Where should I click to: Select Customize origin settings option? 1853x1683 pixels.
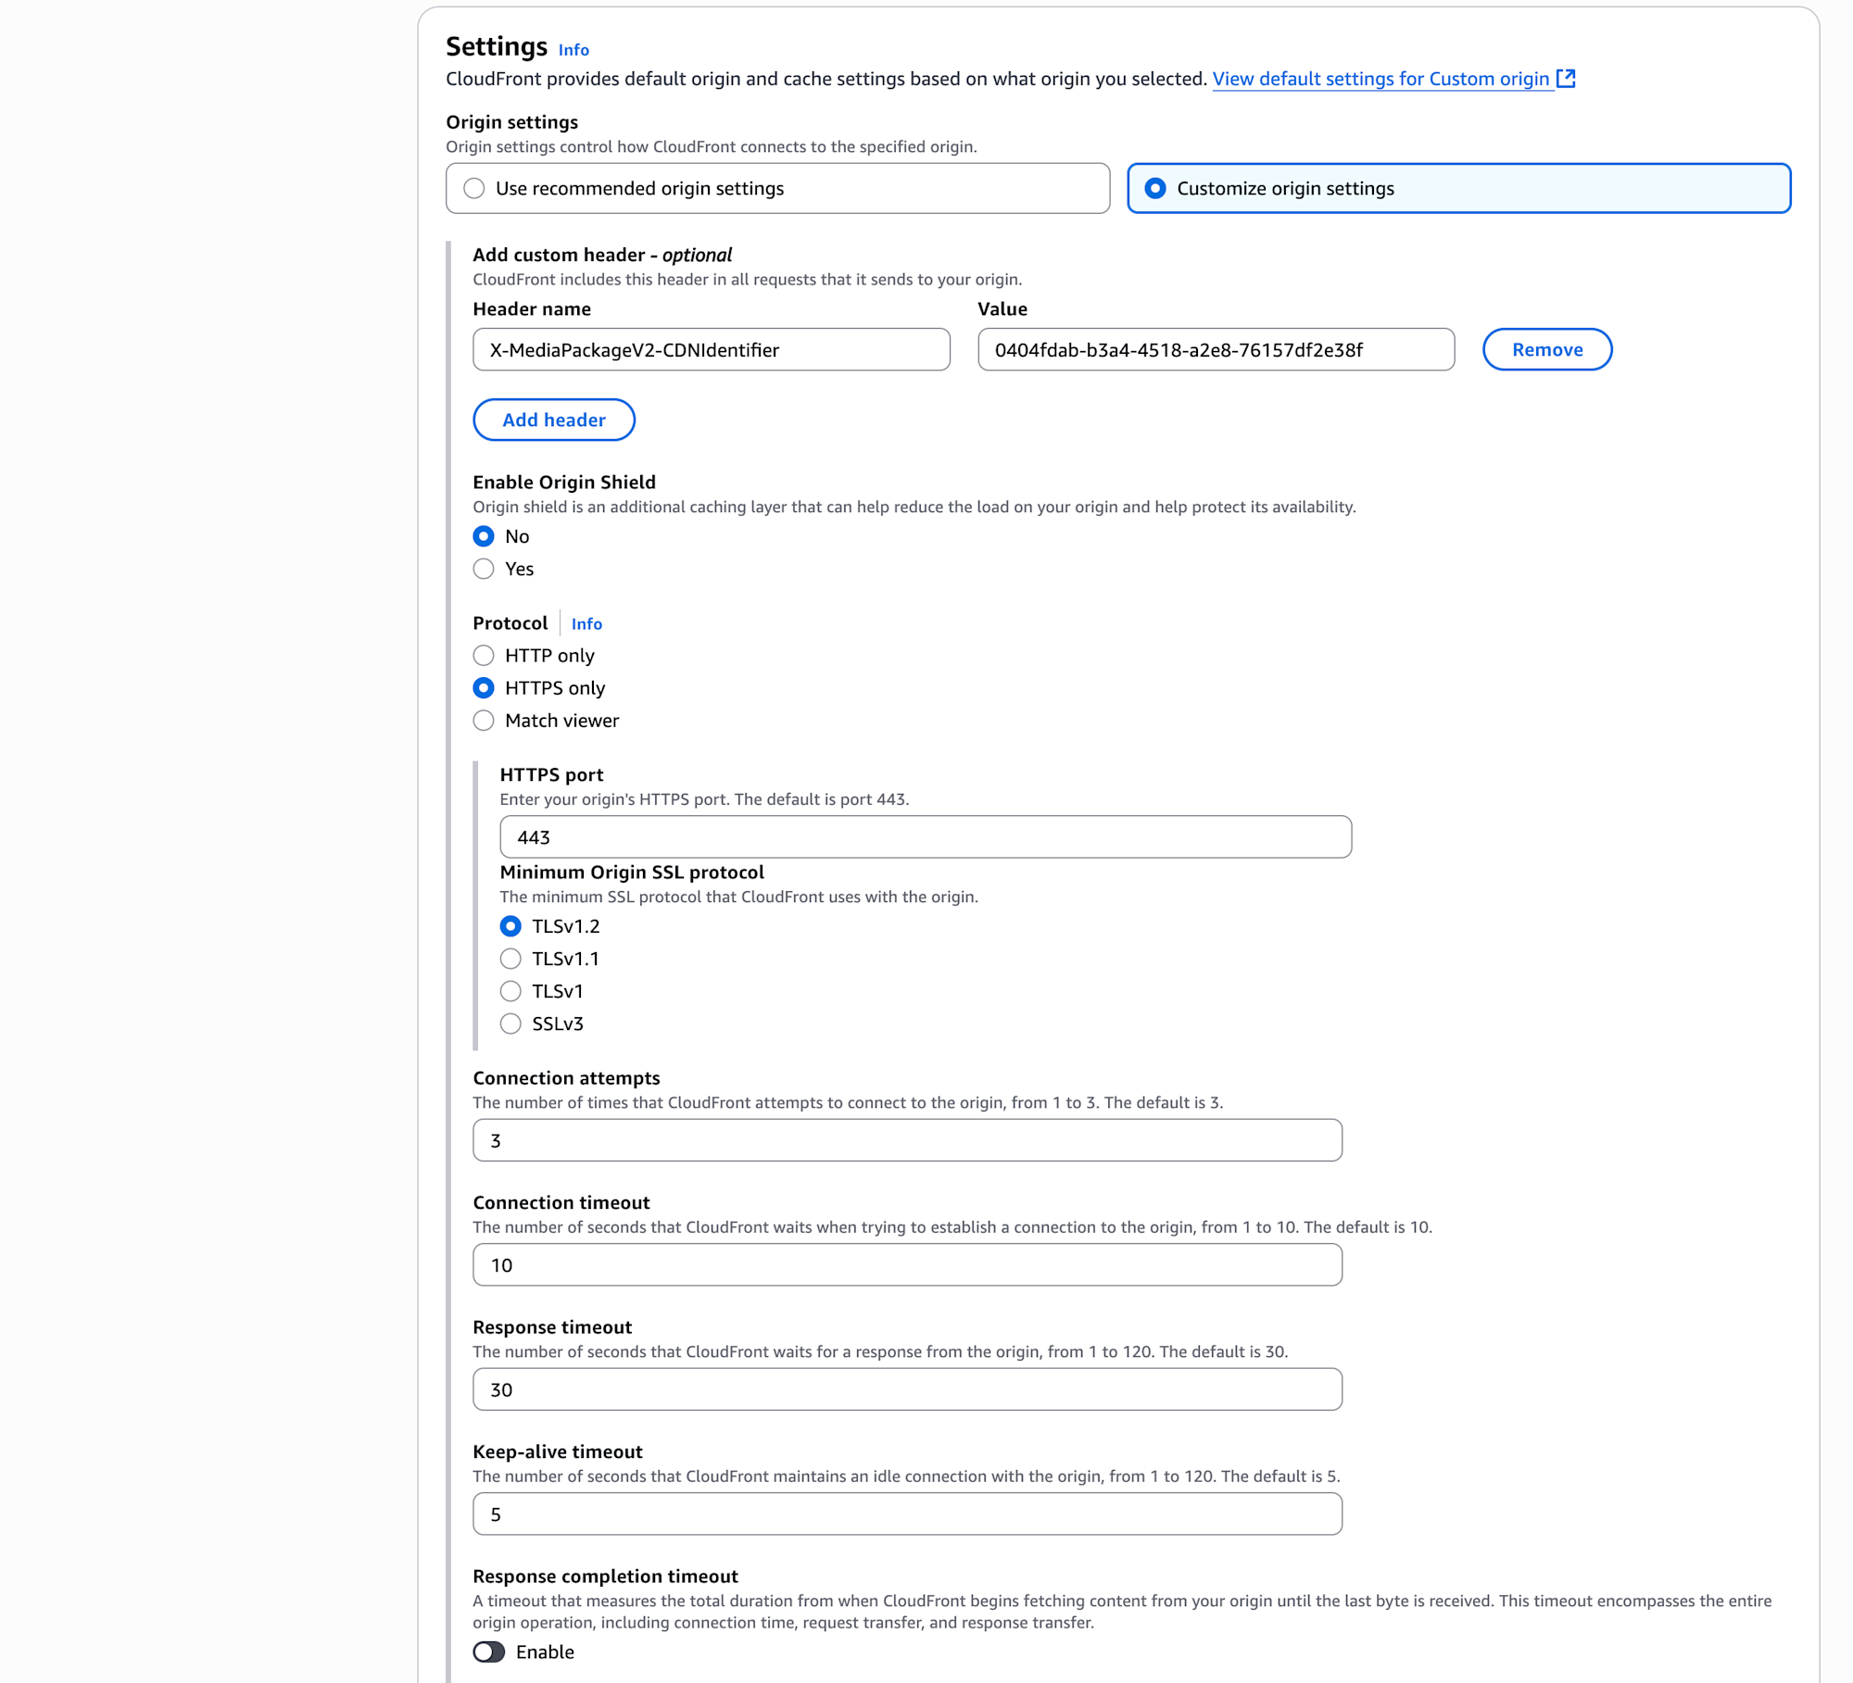[1155, 188]
